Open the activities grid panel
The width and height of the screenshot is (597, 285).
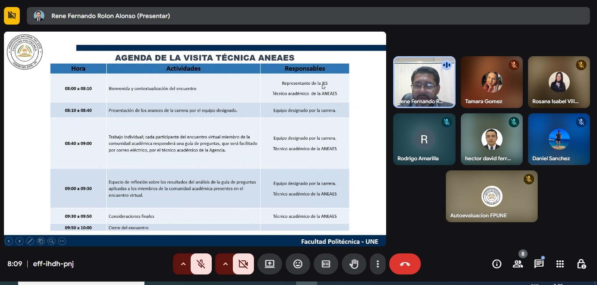(x=560, y=264)
